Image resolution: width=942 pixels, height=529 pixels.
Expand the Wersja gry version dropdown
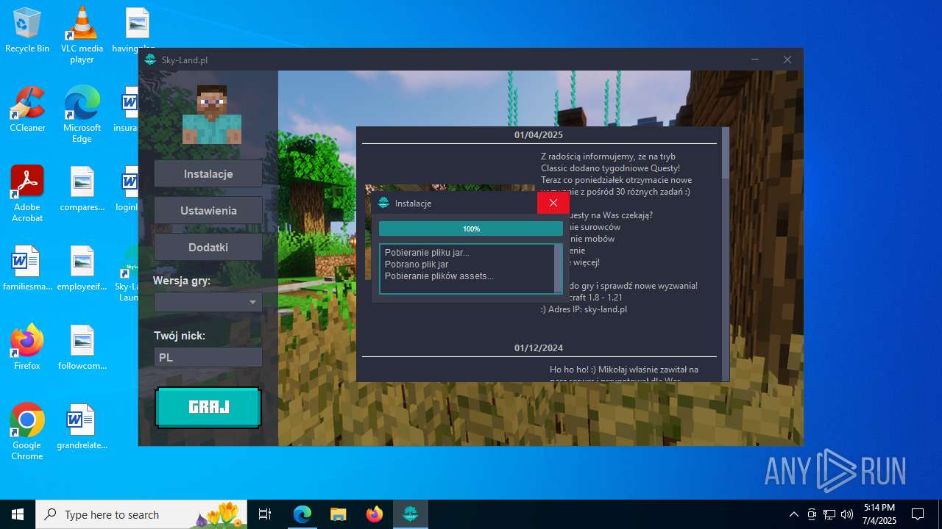(208, 302)
